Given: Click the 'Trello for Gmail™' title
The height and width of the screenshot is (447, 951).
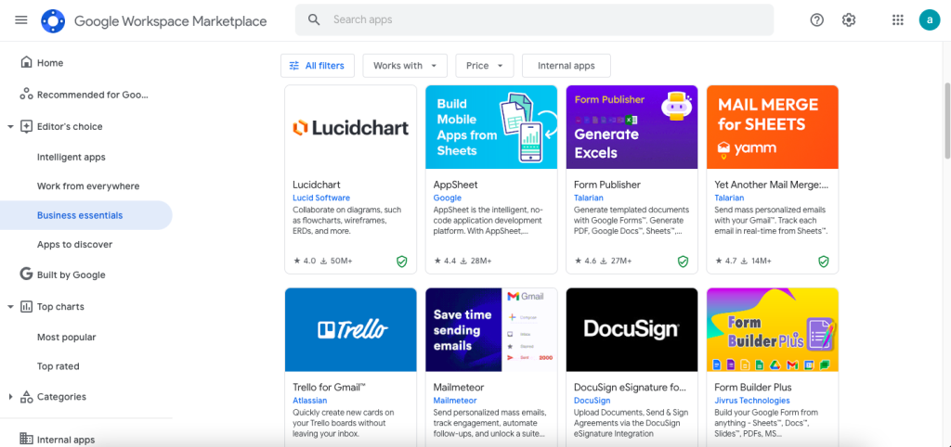Looking at the screenshot, I should [x=329, y=387].
